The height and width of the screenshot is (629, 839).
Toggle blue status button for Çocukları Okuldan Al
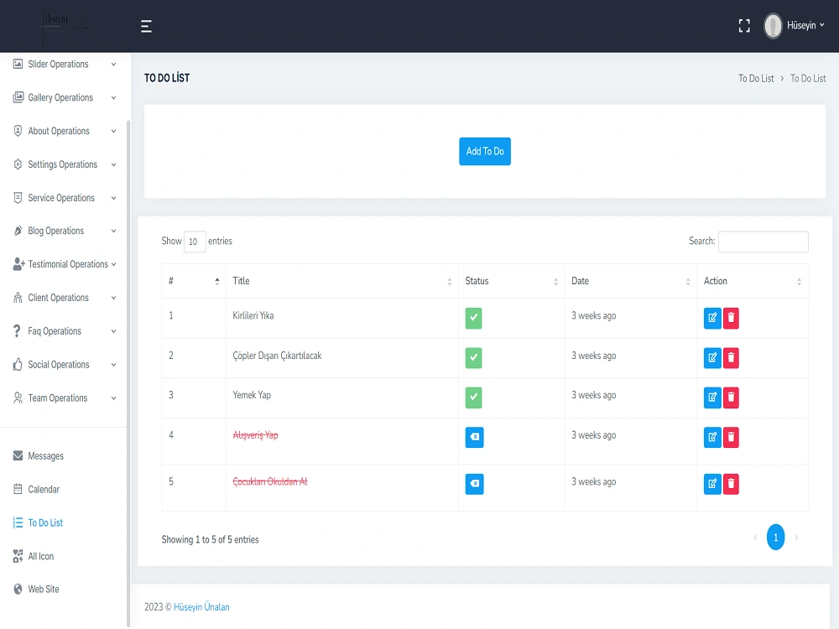tap(475, 484)
